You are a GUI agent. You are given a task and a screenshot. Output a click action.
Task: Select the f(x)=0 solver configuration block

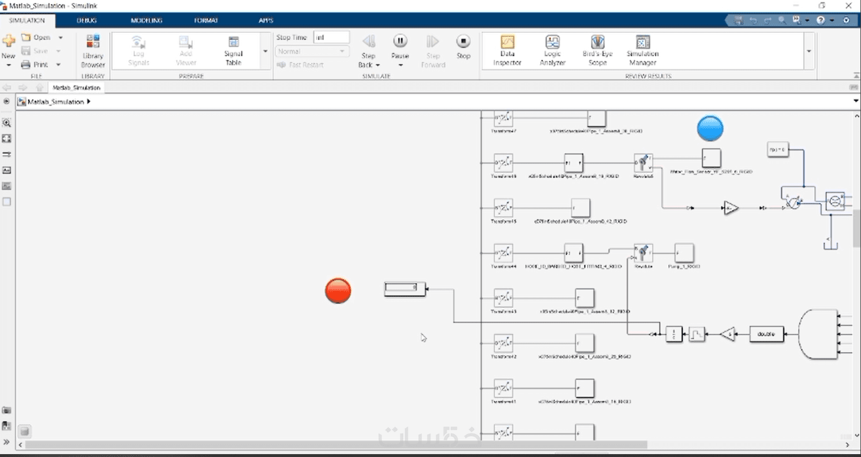click(778, 150)
